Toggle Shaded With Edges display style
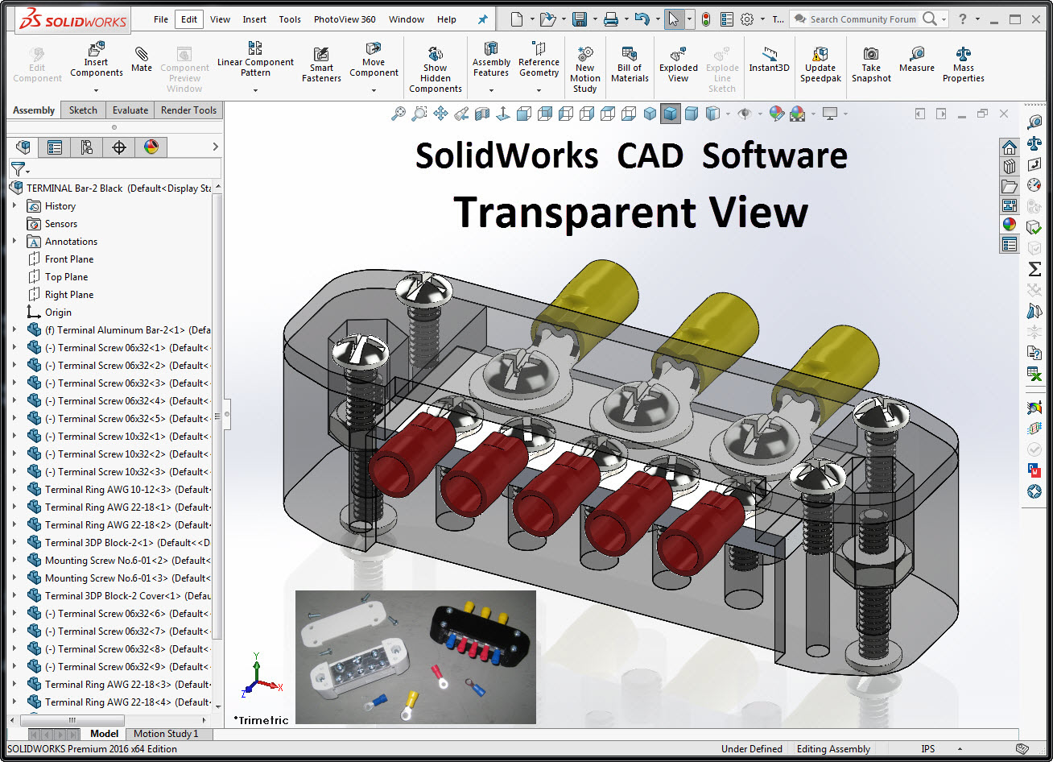The height and width of the screenshot is (762, 1053). [x=671, y=114]
